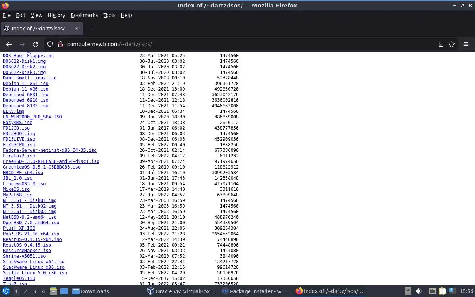Open the Firefox hamburger application menu
Viewport: 475px width, 297px height.
pyautogui.click(x=466, y=44)
